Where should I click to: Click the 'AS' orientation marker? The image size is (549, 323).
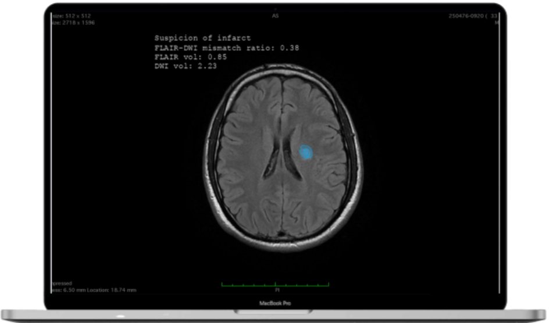(x=275, y=16)
